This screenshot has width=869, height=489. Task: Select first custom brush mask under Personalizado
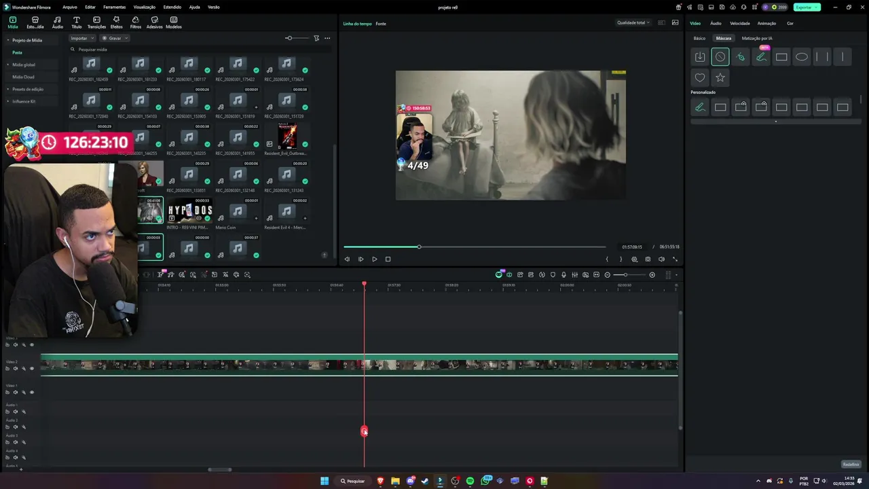(x=700, y=107)
